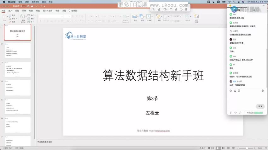Open the shape dropdown next to annotation rectangle
Viewport: 268px width, 150px height.
167,9
